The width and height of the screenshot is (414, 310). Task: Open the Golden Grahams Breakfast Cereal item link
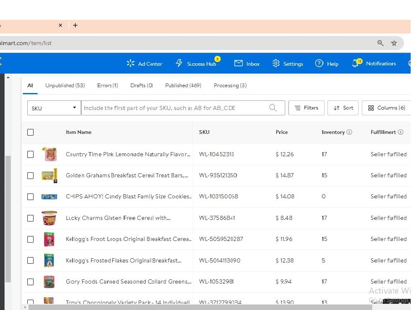[x=127, y=175]
